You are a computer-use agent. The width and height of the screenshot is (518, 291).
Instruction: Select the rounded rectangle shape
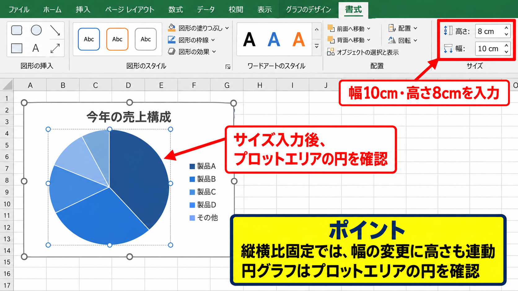[17, 30]
